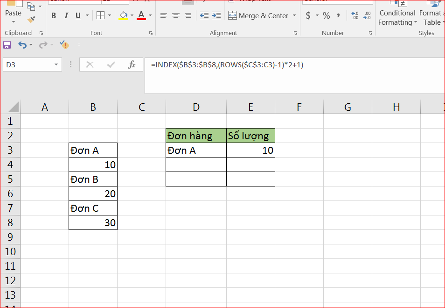Click Increase Decimal icon
The height and width of the screenshot is (308, 445).
pyautogui.click(x=355, y=15)
